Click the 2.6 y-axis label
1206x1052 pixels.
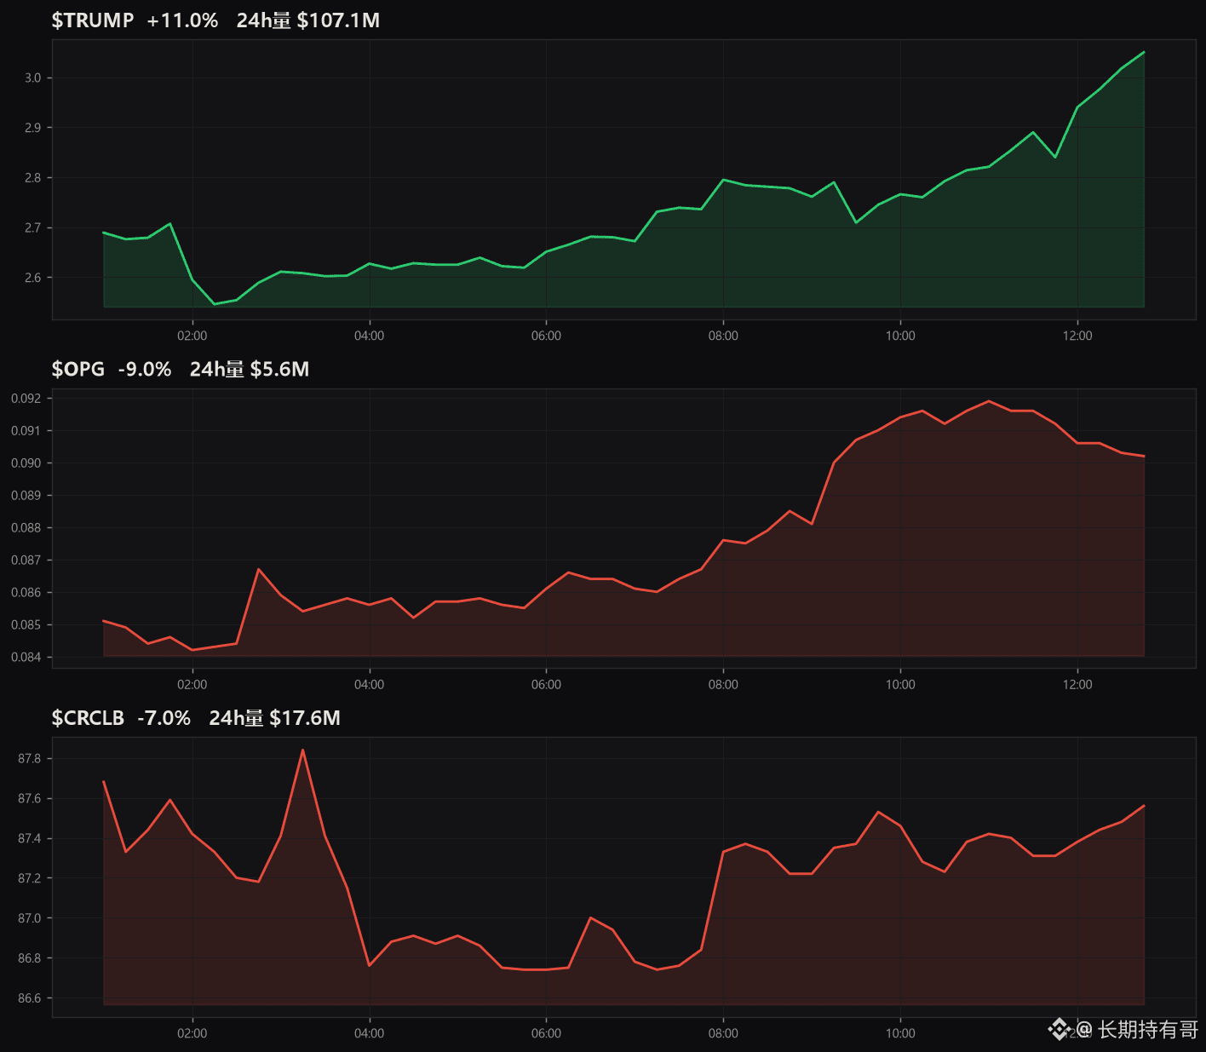[32, 278]
